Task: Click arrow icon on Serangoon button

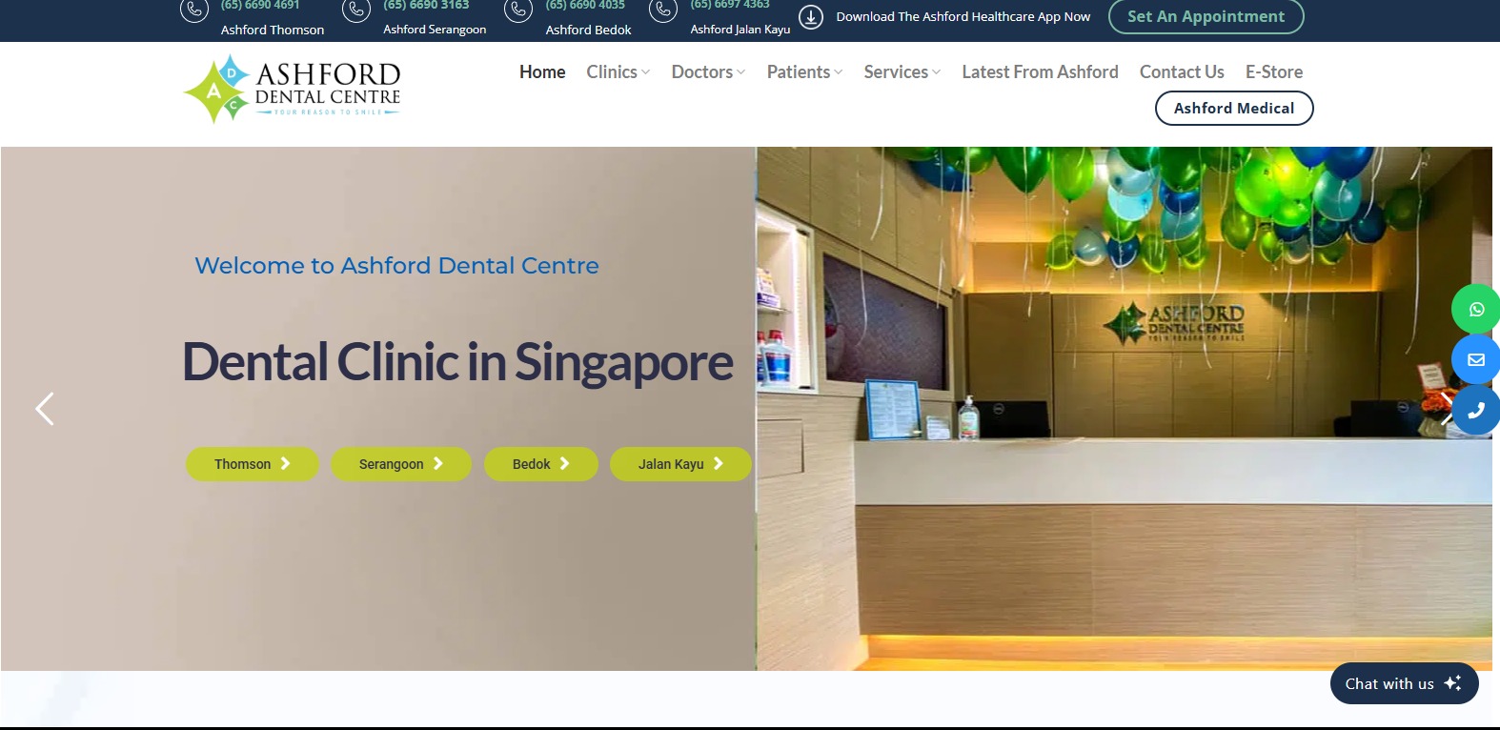Action: click(438, 463)
